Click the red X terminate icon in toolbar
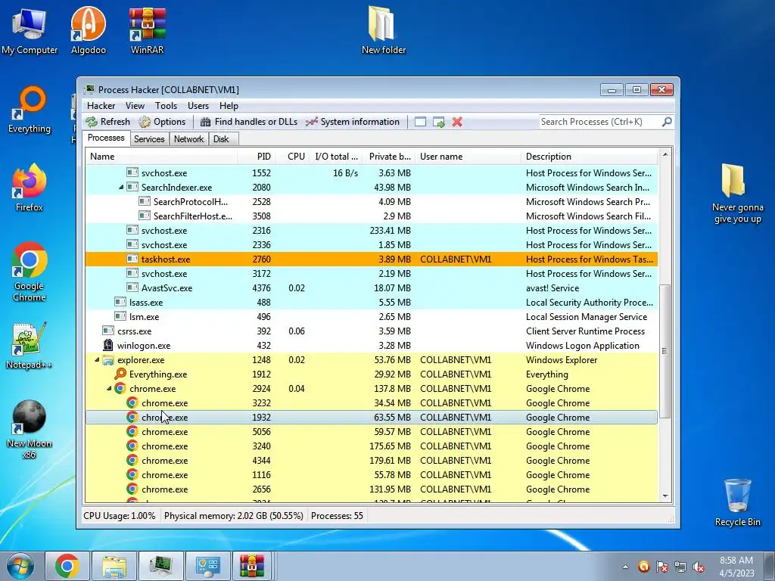The width and height of the screenshot is (775, 581). pos(457,122)
